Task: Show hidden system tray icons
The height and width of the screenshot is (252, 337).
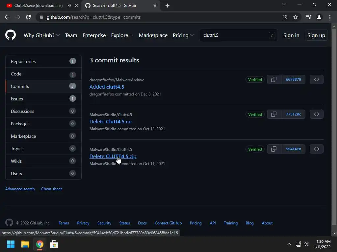Action: (x=289, y=244)
